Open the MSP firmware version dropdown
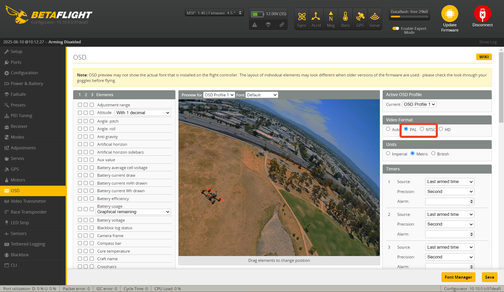The width and height of the screenshot is (504, 292). [214, 13]
